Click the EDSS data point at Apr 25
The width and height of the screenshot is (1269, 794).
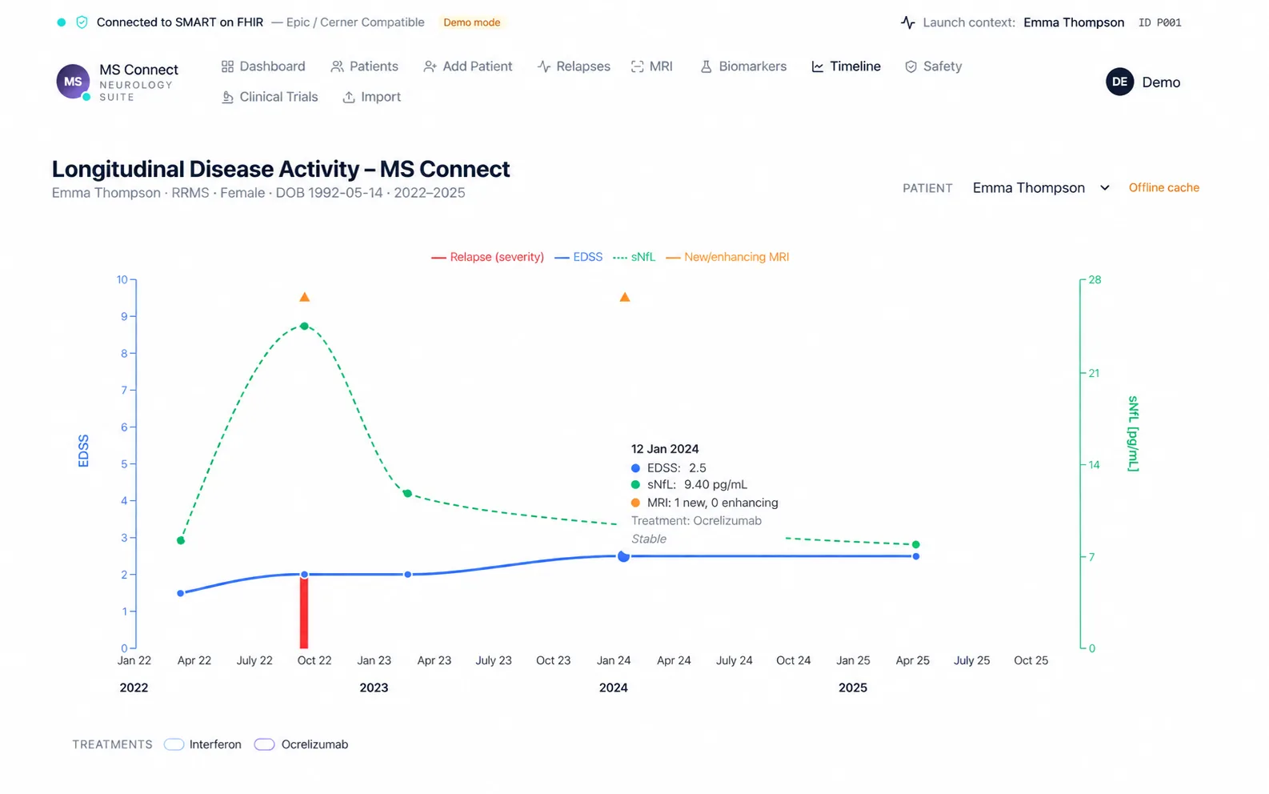(x=916, y=556)
